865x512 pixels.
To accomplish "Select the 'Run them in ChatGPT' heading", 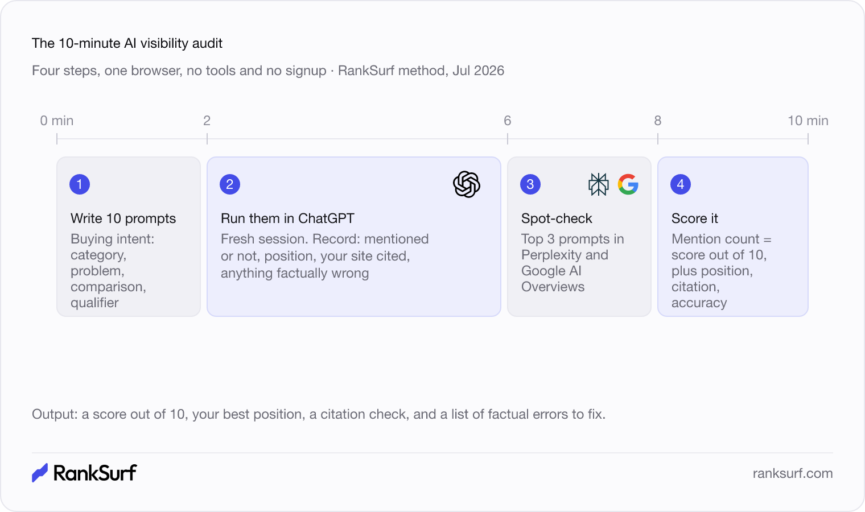I will pyautogui.click(x=287, y=218).
